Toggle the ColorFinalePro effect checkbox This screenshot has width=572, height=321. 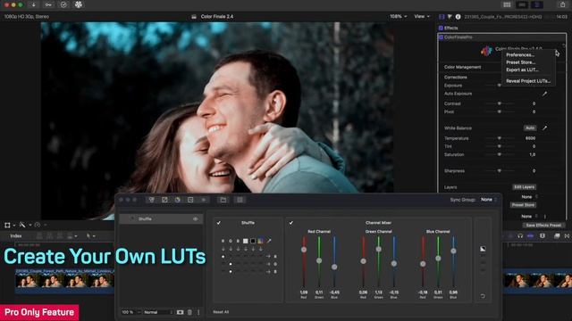pos(441,37)
